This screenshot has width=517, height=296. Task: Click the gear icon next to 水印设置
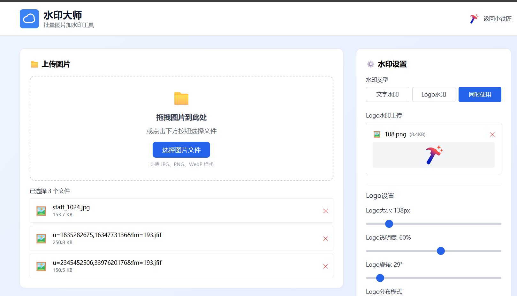click(370, 64)
